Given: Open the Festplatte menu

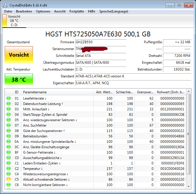Looking at the screenshot, I should tap(77, 11).
